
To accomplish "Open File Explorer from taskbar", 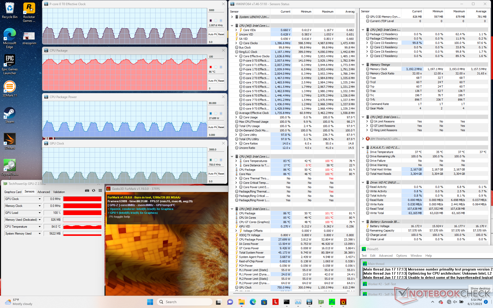I will click(241, 302).
